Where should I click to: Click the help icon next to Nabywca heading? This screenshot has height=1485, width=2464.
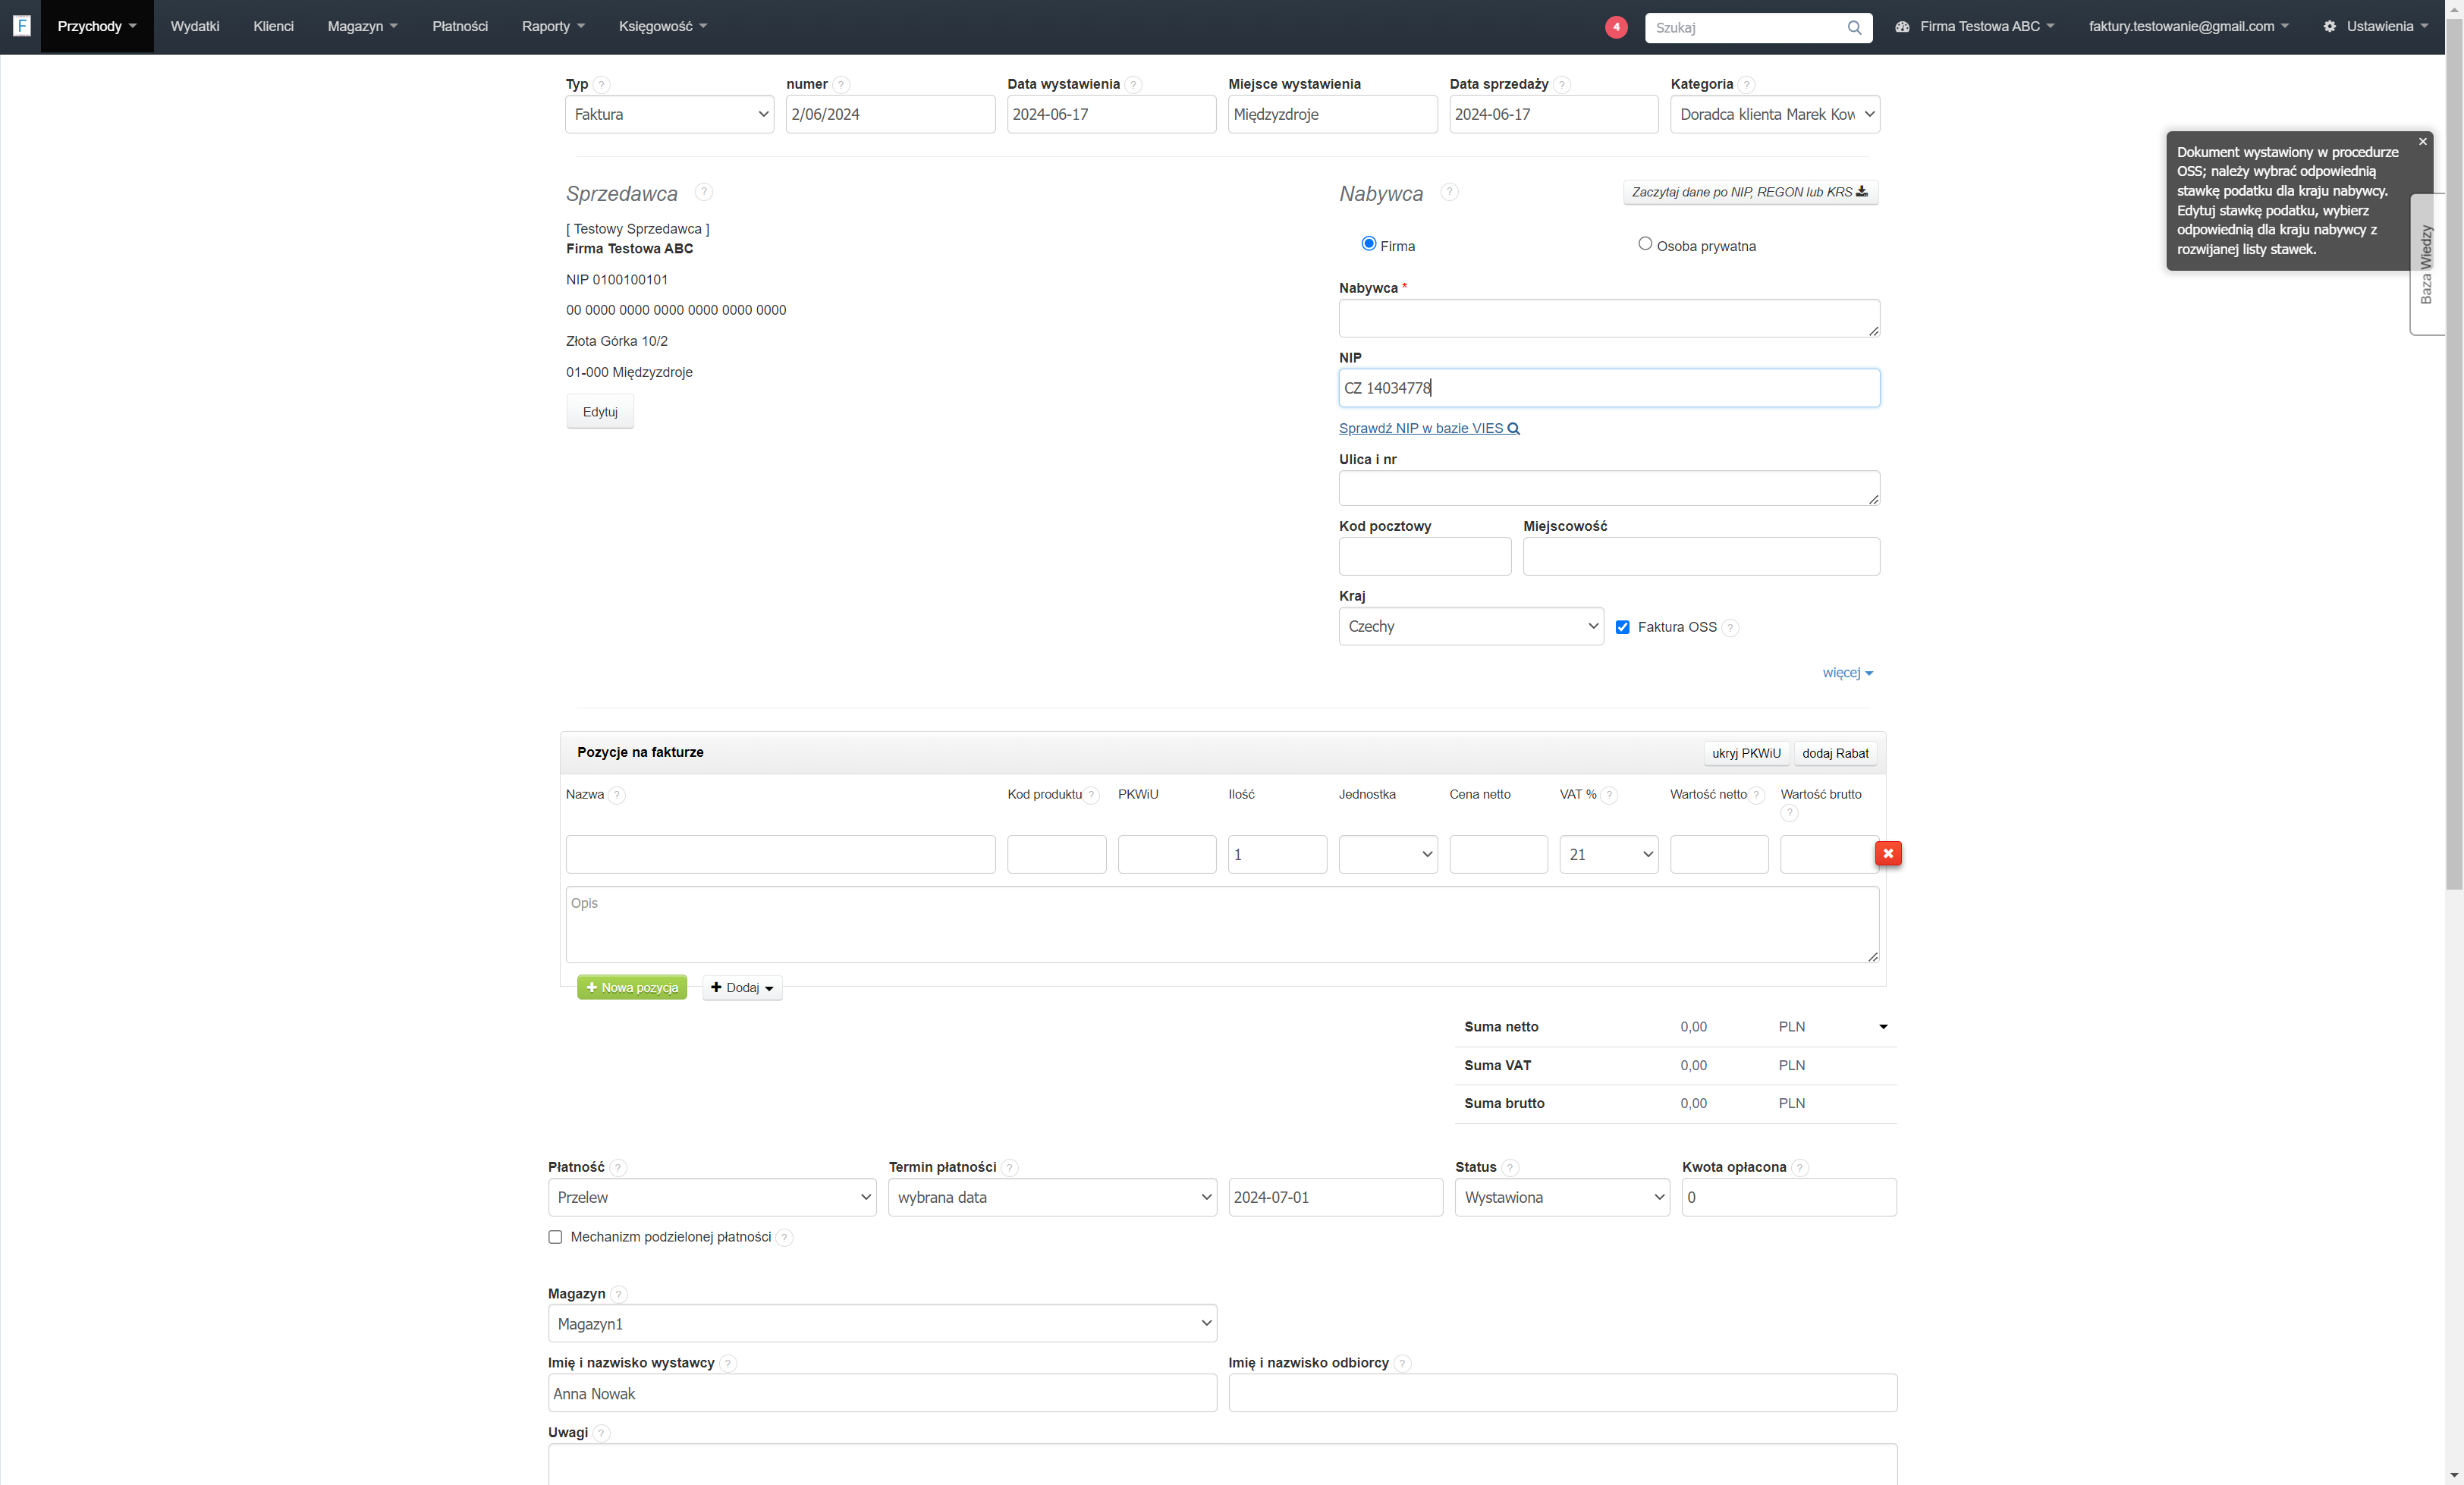point(1449,191)
